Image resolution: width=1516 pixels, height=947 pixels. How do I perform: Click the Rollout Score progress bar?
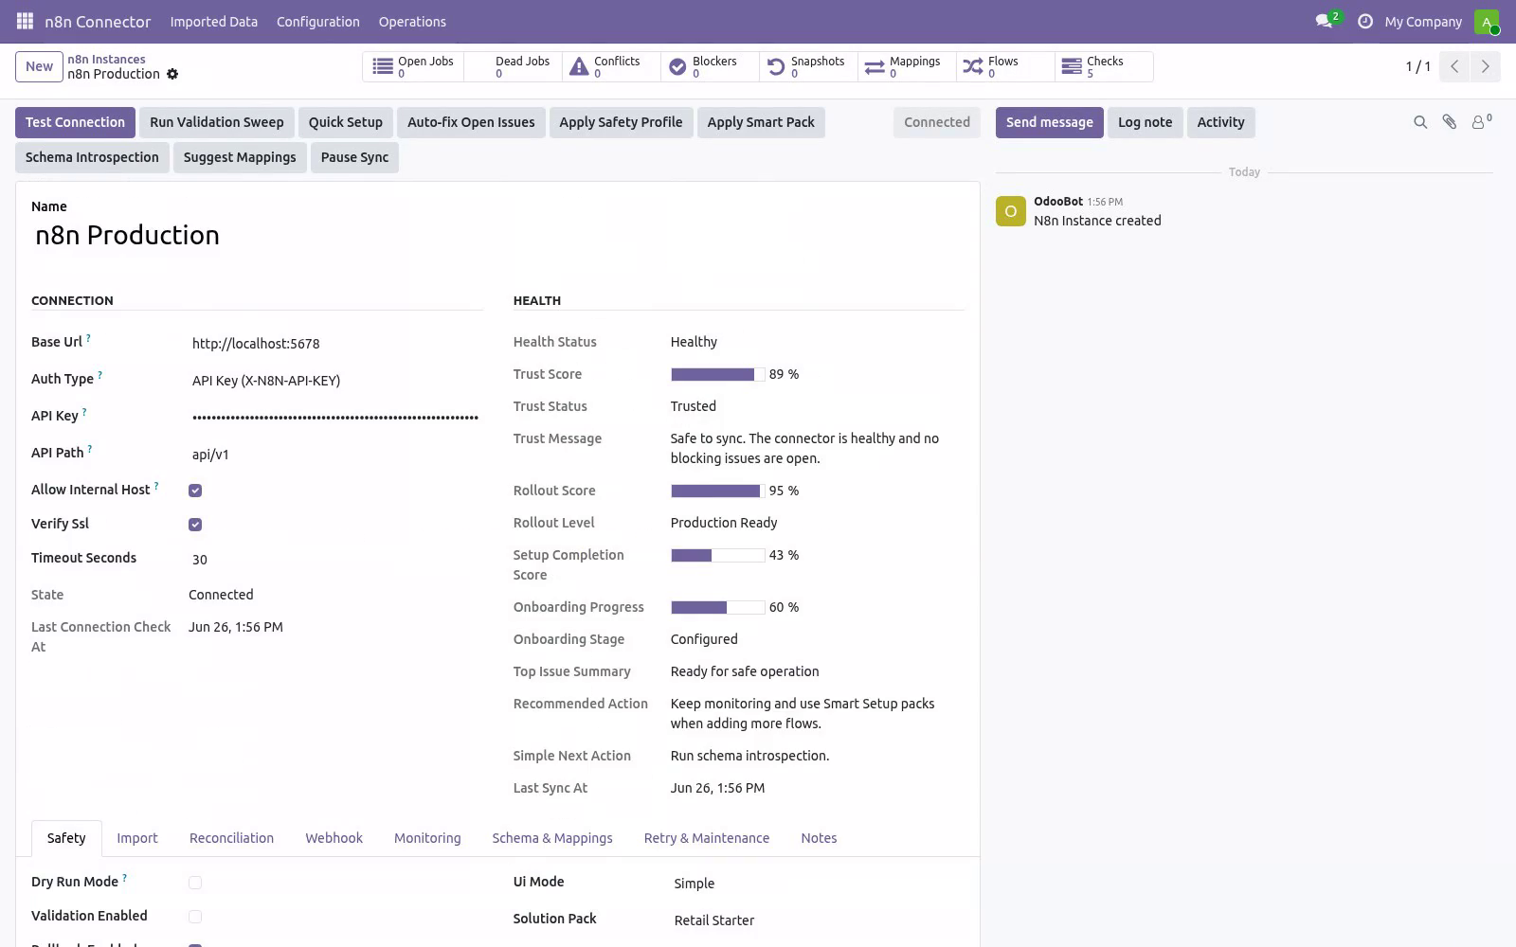717,491
